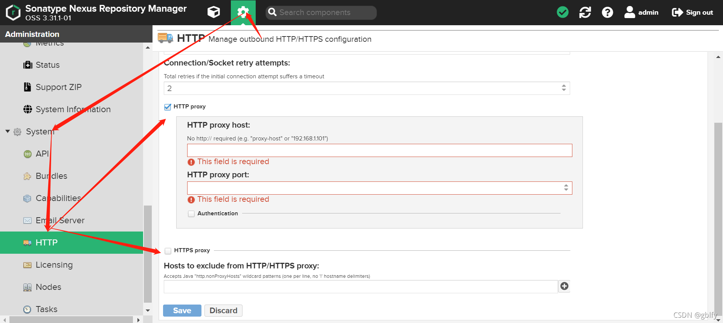Select the System tree item
The image size is (723, 323).
point(40,132)
